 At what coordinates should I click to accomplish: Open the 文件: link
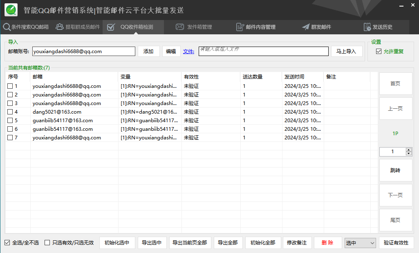click(189, 51)
